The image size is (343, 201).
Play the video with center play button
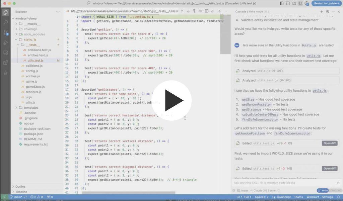pyautogui.click(x=171, y=100)
